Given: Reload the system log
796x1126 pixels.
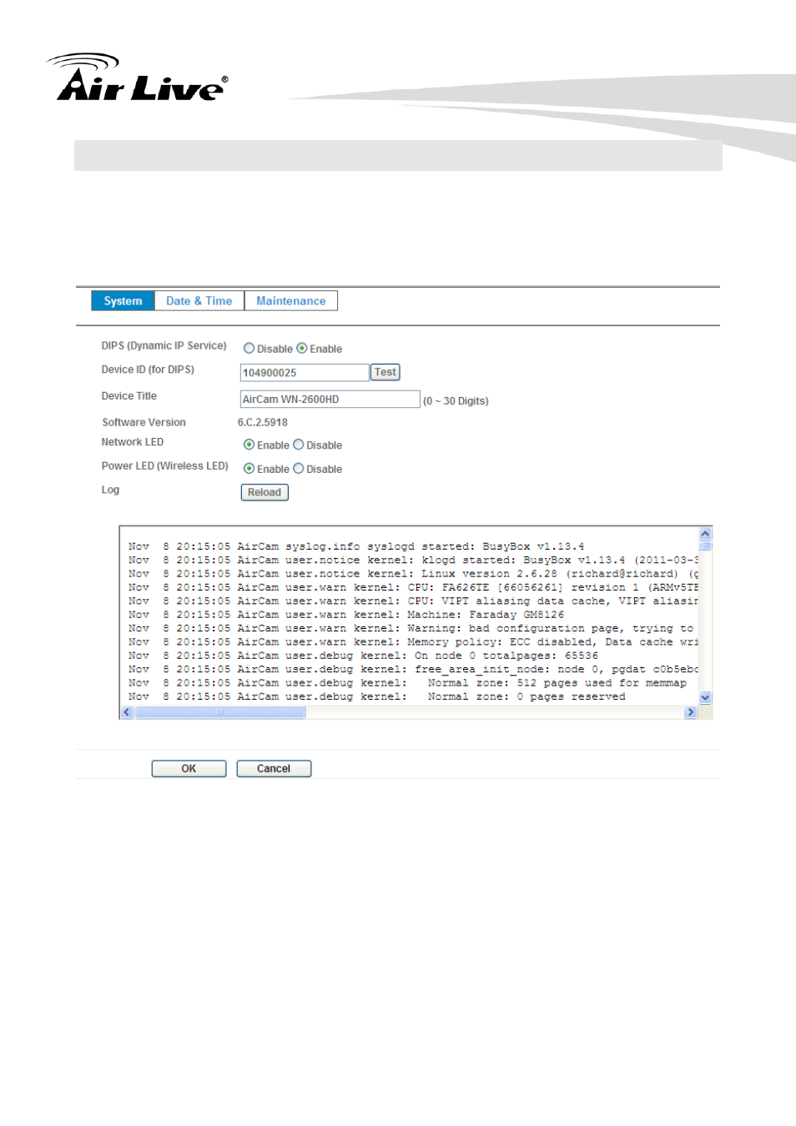Looking at the screenshot, I should pos(264,492).
